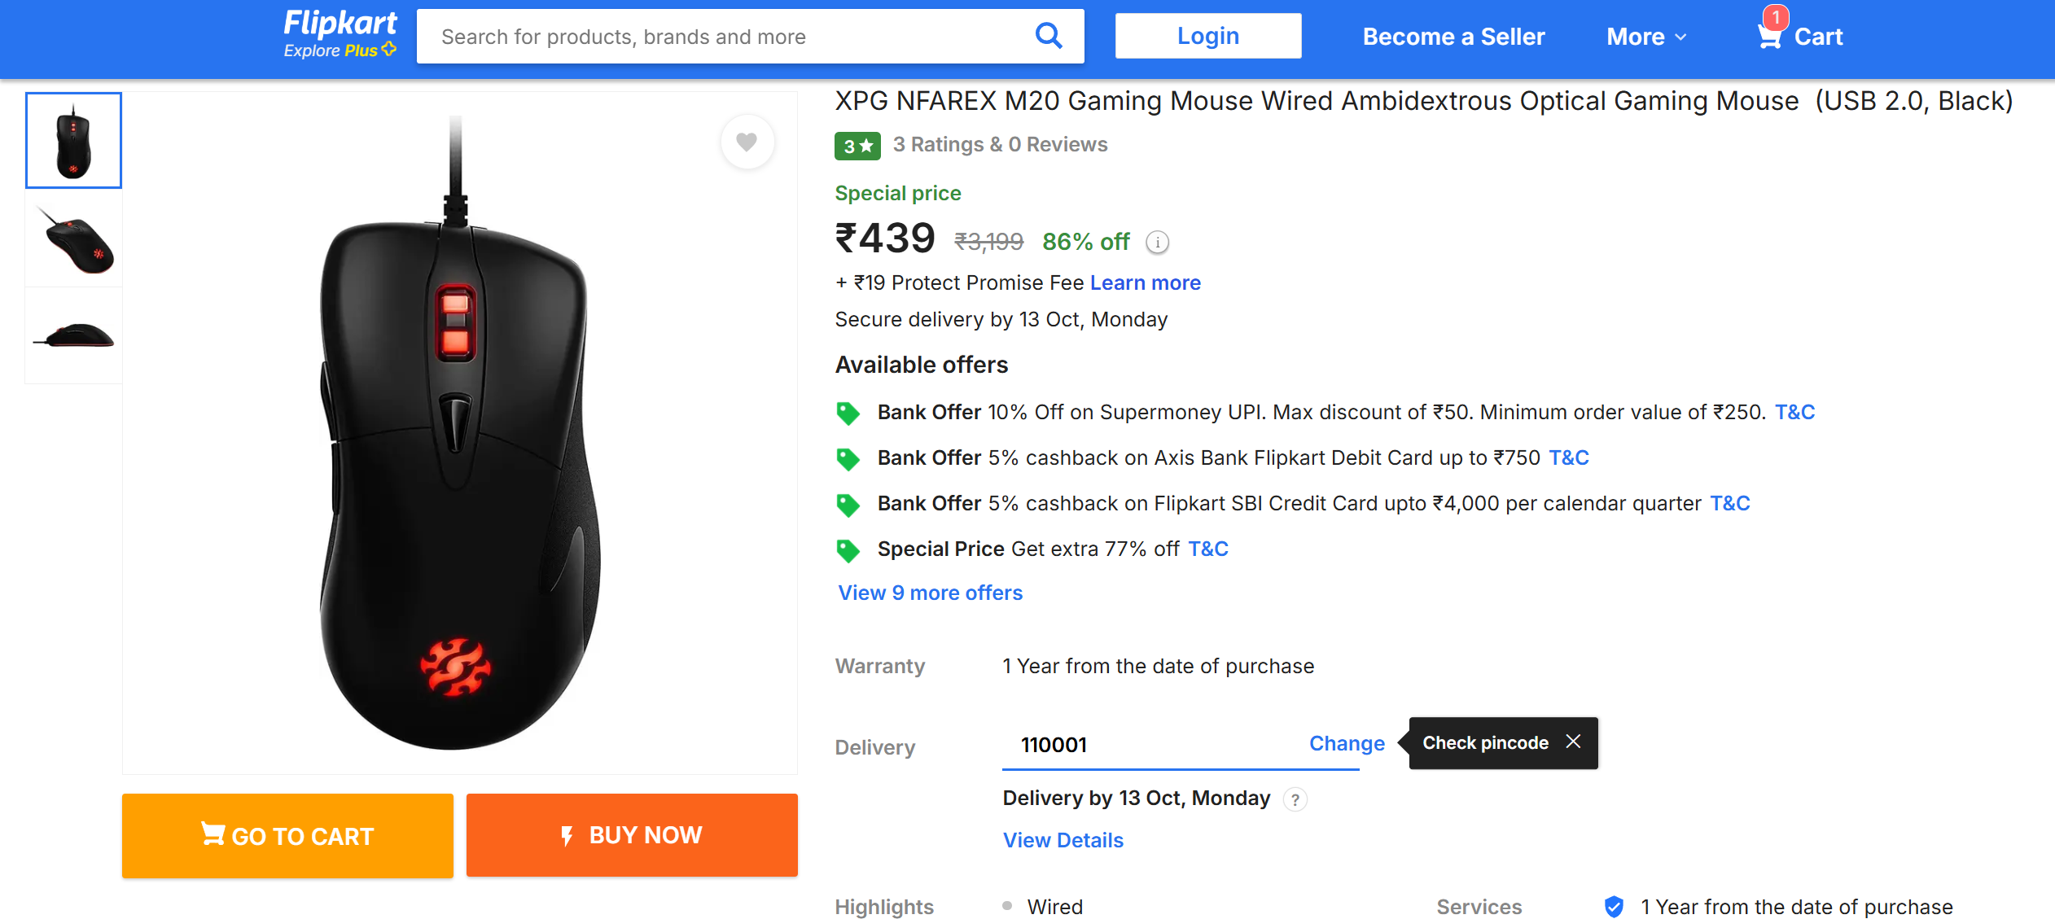Click GO TO CART button

(287, 835)
